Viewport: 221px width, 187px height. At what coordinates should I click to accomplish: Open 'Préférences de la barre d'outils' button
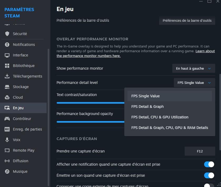pyautogui.click(x=187, y=20)
